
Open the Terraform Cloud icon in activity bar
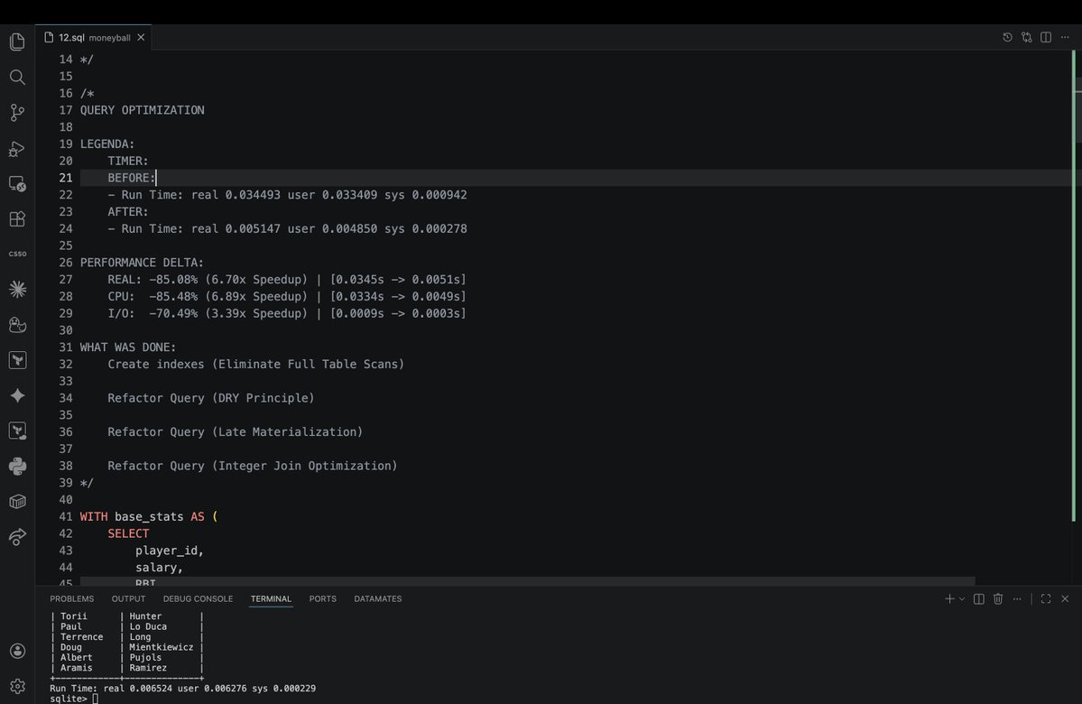coord(17,431)
